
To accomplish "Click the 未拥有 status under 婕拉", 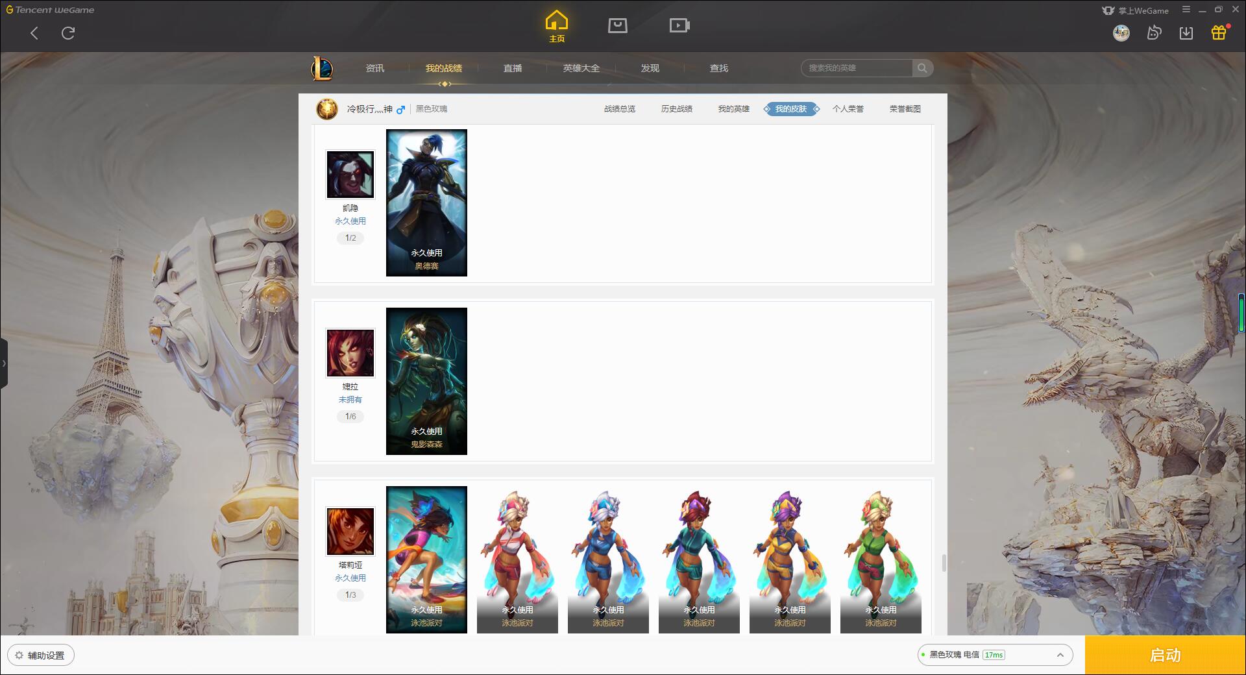I will (x=350, y=400).
